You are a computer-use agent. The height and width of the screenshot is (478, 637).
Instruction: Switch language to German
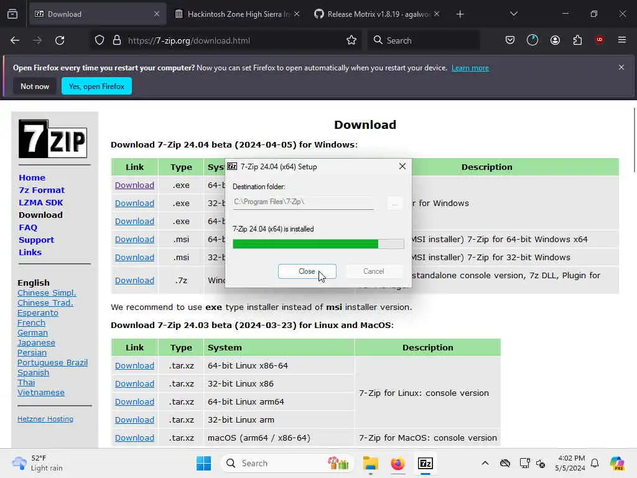[x=32, y=332]
